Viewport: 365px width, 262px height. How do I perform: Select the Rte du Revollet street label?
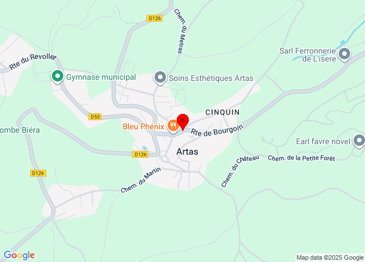(33, 62)
